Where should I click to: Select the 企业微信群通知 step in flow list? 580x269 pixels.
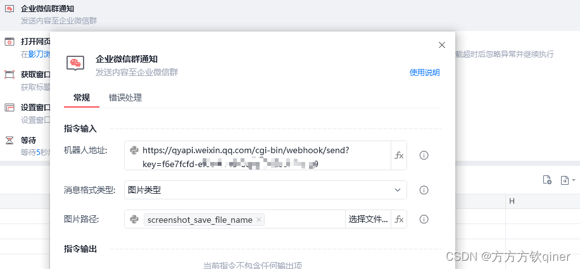[290, 15]
